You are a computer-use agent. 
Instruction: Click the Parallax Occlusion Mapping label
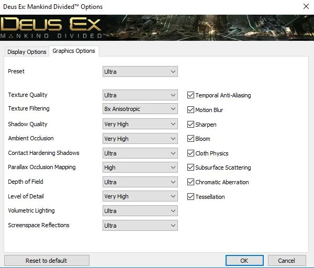point(42,167)
